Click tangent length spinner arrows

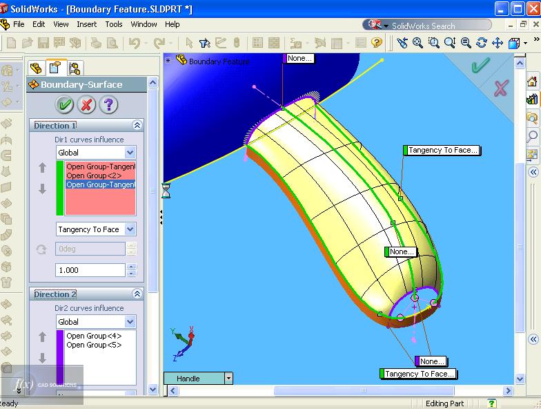(x=131, y=270)
